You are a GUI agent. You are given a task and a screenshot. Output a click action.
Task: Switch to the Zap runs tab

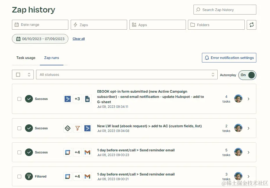pyautogui.click(x=52, y=58)
